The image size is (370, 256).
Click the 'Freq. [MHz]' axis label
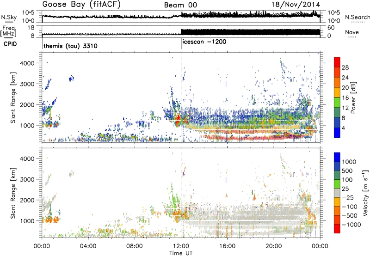[9, 31]
